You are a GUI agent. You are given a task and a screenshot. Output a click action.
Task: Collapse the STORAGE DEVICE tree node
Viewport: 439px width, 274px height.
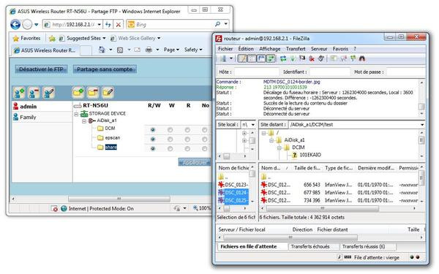tap(76, 114)
